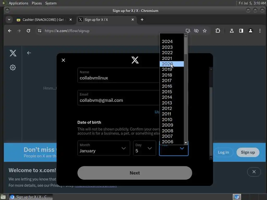The image size is (267, 200).
Task: Select 2009 in year list
Action: 172,125
